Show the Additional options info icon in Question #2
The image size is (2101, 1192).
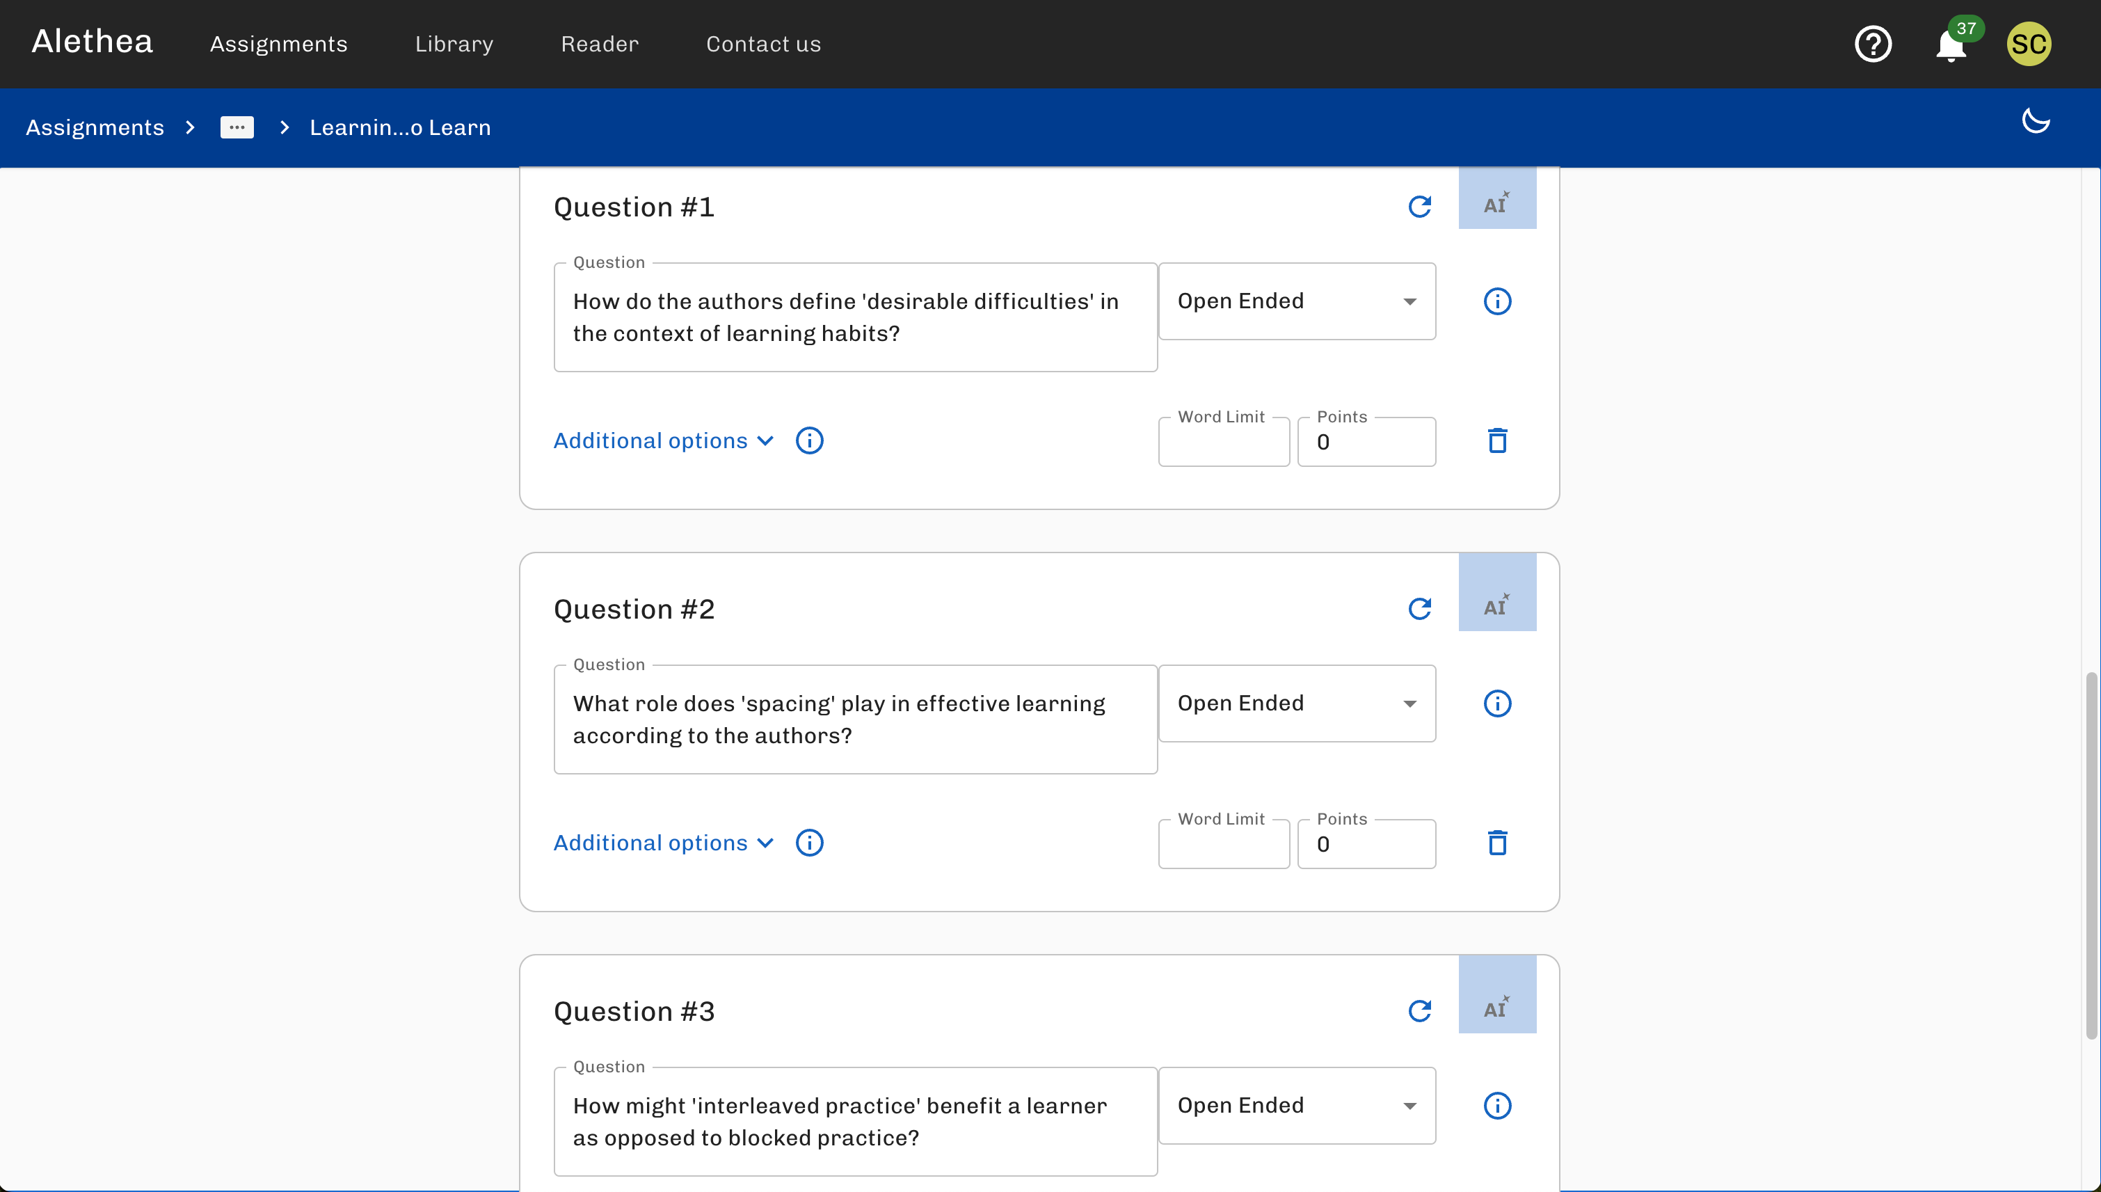tap(810, 843)
